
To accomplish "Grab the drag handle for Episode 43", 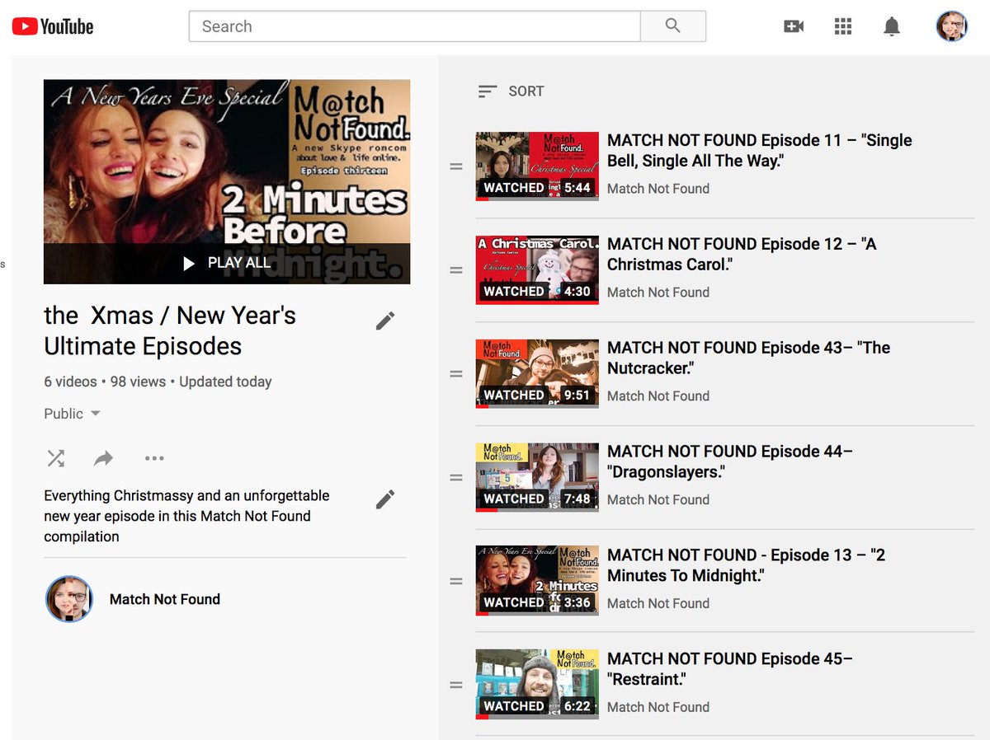I will pos(456,374).
